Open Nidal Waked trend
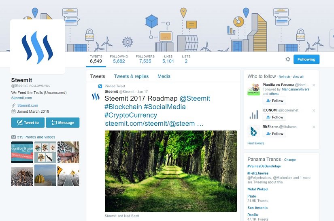 257,189
